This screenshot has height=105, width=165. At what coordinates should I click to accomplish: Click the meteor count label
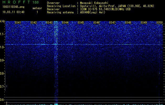point(37,8)
